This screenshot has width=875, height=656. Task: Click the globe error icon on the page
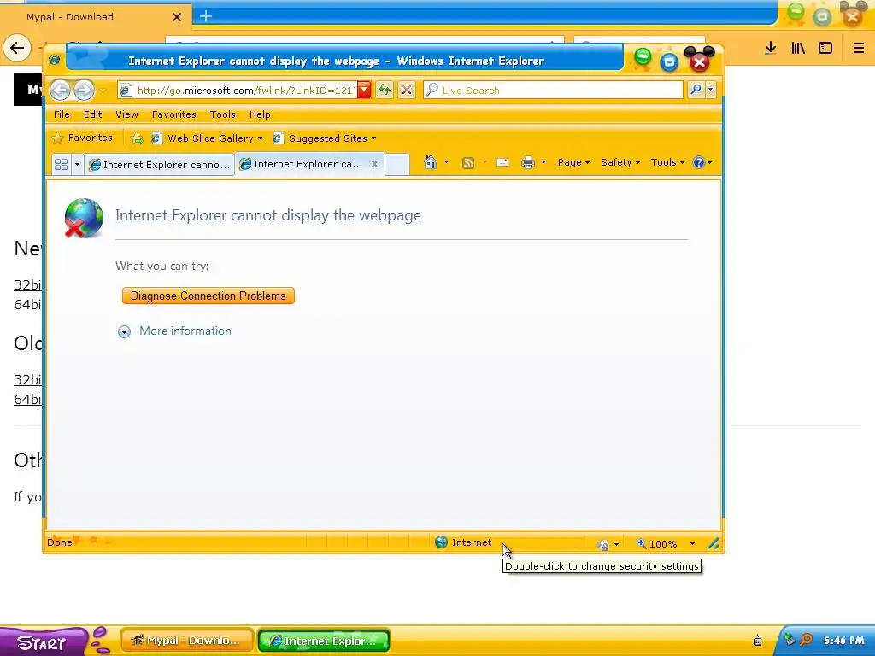[x=84, y=218]
